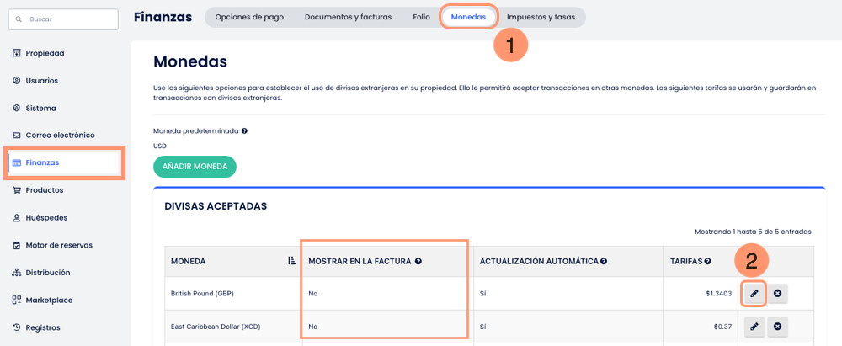This screenshot has height=346, width=842.
Task: Show help for Mostrar en la factura
Action: 418,262
